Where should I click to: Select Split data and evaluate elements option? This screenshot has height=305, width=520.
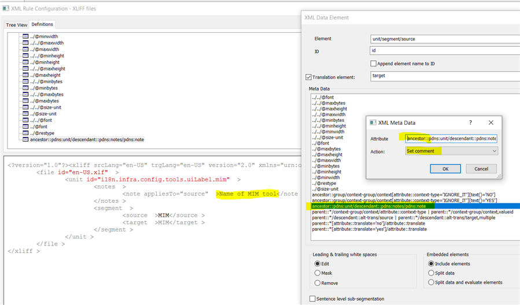pyautogui.click(x=431, y=282)
